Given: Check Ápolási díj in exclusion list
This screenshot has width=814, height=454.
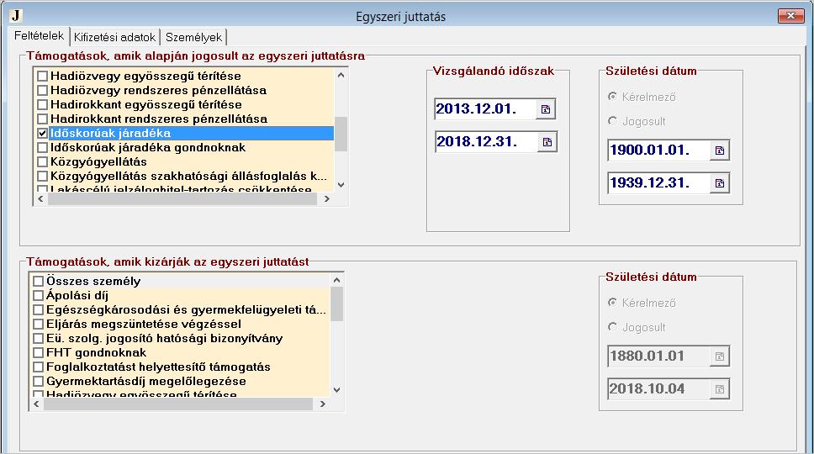Looking at the screenshot, I should [x=38, y=296].
